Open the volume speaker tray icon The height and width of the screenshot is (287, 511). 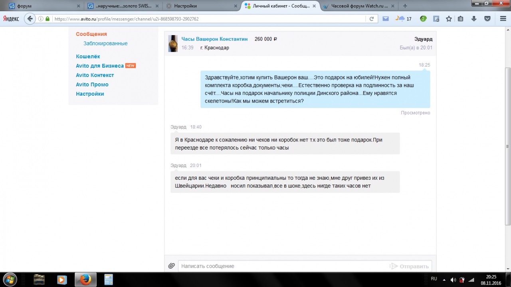click(453, 280)
